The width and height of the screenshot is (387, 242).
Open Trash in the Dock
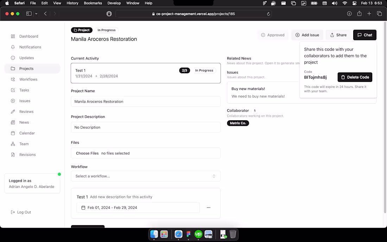(x=233, y=234)
